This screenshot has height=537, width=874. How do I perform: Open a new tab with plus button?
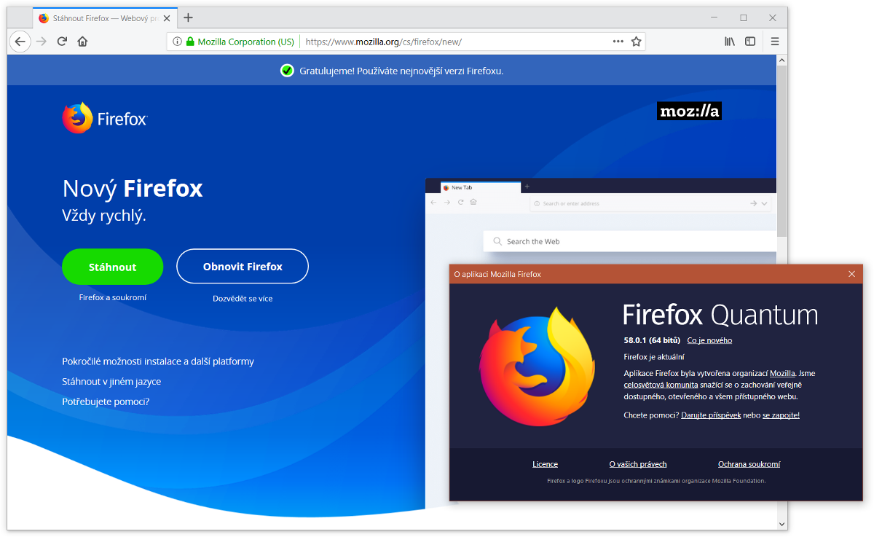pyautogui.click(x=188, y=17)
